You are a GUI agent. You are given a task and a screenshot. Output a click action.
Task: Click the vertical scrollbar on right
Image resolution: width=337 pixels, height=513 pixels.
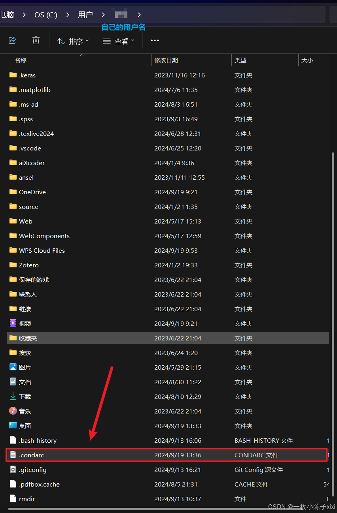tap(333, 276)
